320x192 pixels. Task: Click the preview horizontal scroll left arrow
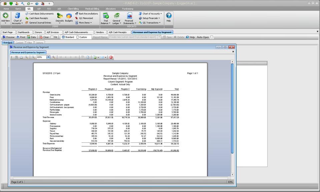pyautogui.click(x=12, y=178)
